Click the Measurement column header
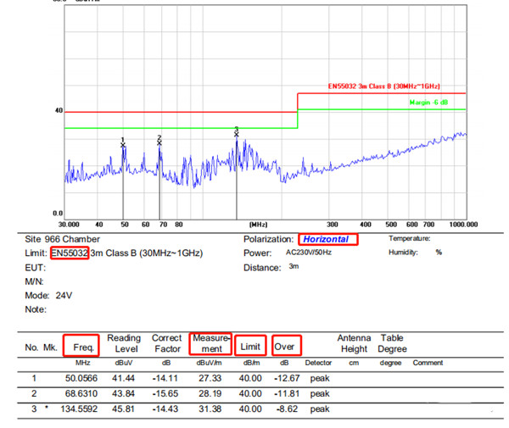This screenshot has width=509, height=428. [211, 344]
